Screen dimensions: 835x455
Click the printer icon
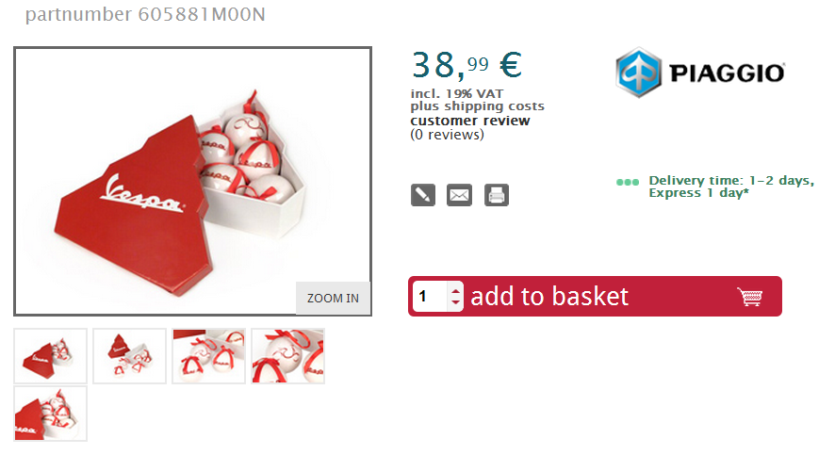point(497,195)
